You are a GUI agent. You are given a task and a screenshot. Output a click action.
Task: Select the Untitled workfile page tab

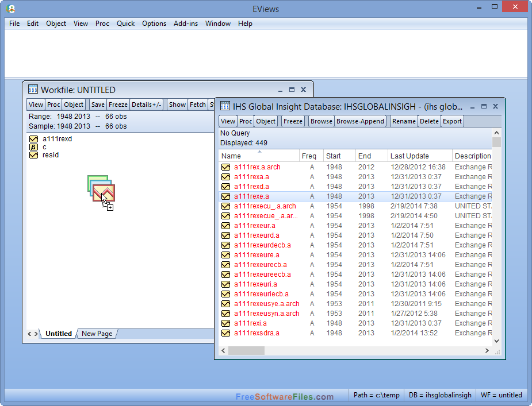tap(59, 334)
